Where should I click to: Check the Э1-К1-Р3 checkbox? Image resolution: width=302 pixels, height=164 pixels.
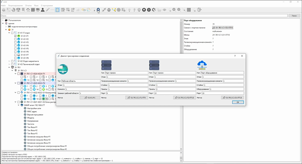tap(15, 42)
